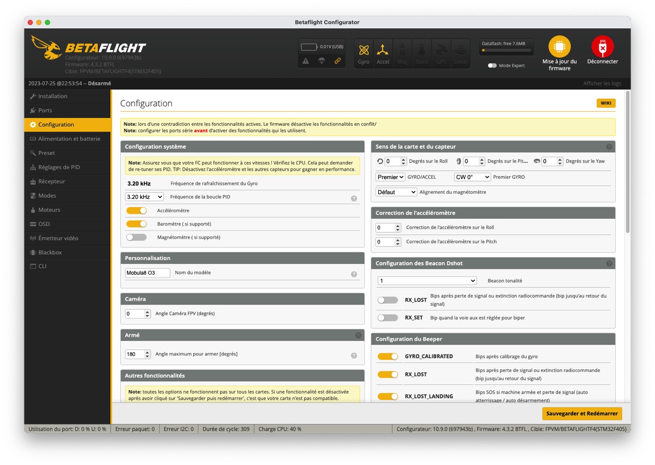This screenshot has height=465, width=655.
Task: Click the Déconnecter label
Action: 603,62
